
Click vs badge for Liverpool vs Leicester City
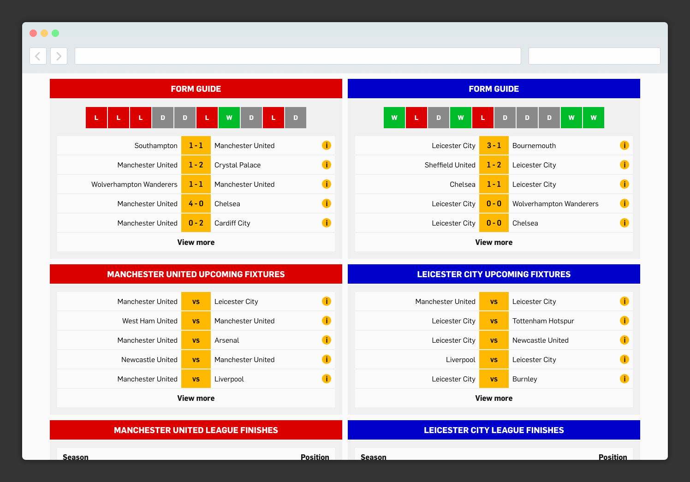[x=494, y=359]
